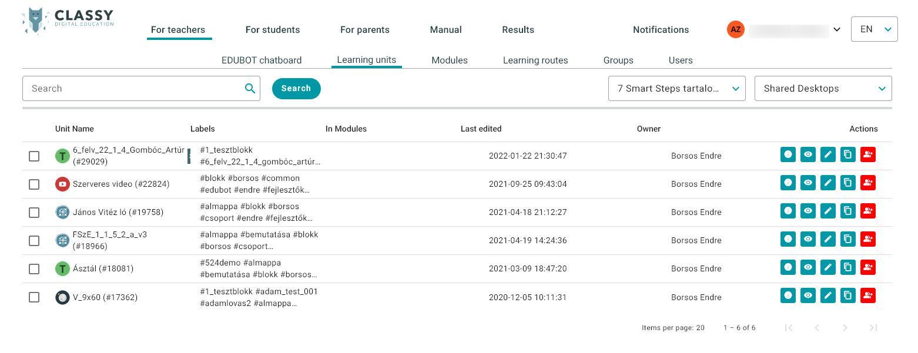Copy the V_9x60 unit using duplicate icon
Image resolution: width=918 pixels, height=353 pixels.
point(847,295)
